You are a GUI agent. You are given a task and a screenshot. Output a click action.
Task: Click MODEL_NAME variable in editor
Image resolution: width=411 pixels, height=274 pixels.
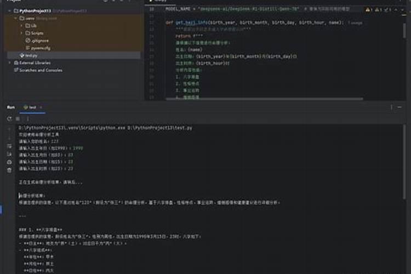coord(178,9)
